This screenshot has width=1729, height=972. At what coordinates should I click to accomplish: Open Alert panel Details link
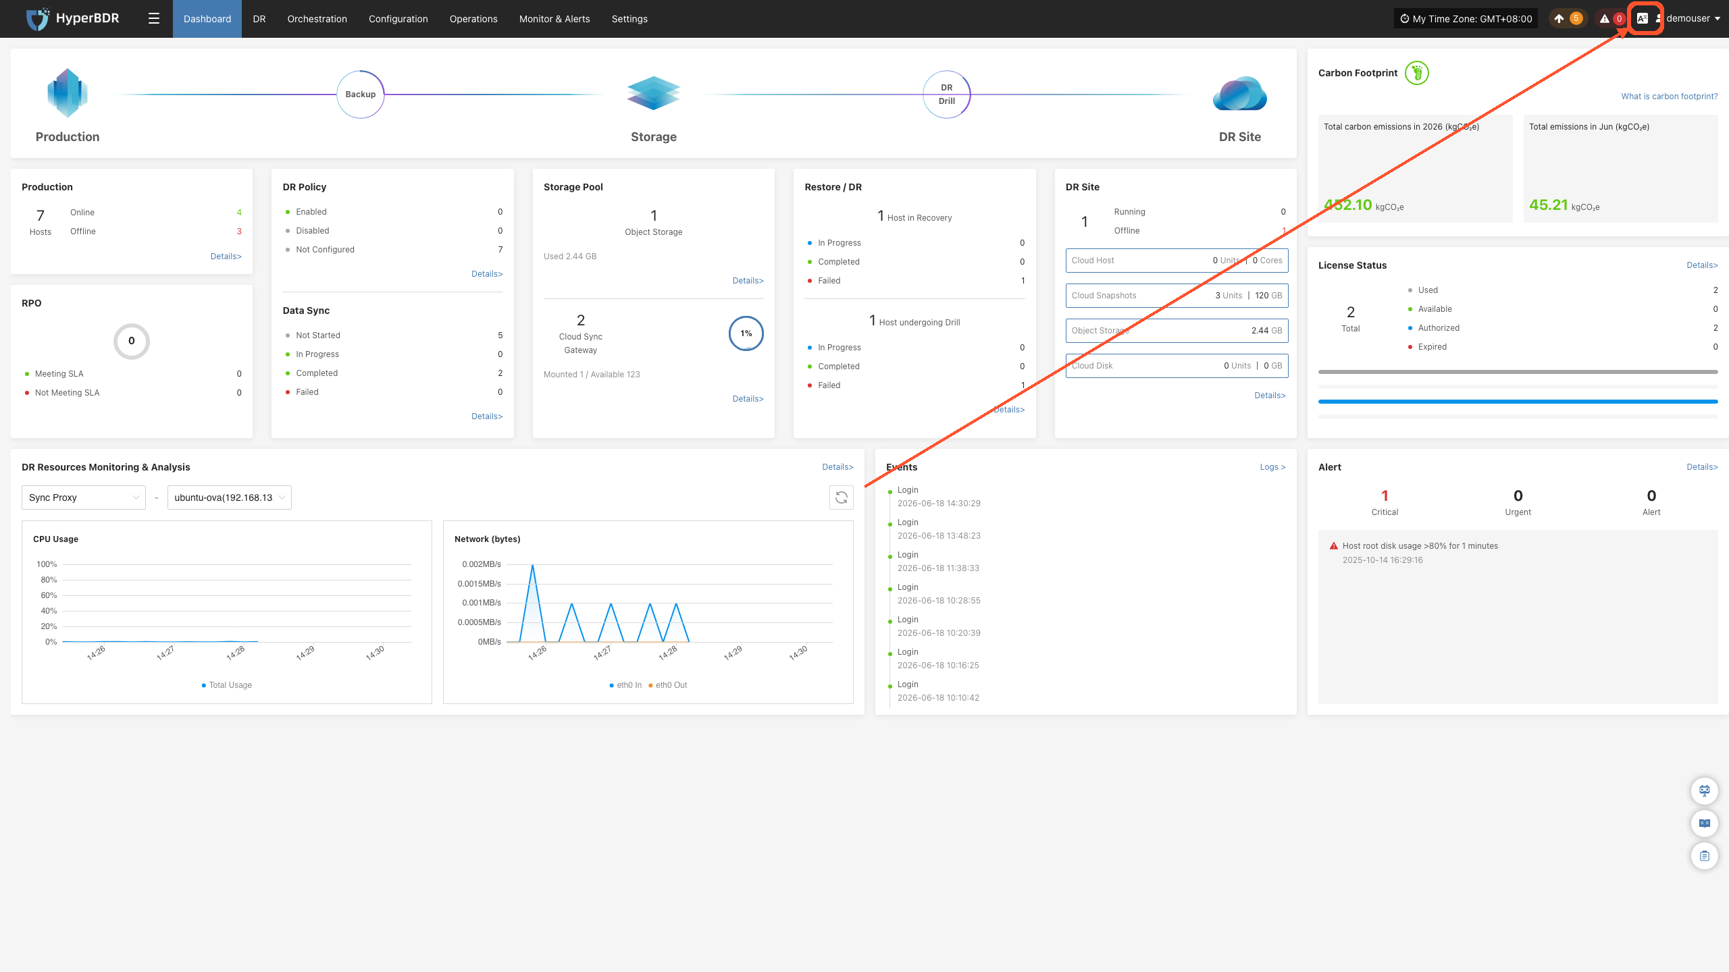coord(1702,467)
